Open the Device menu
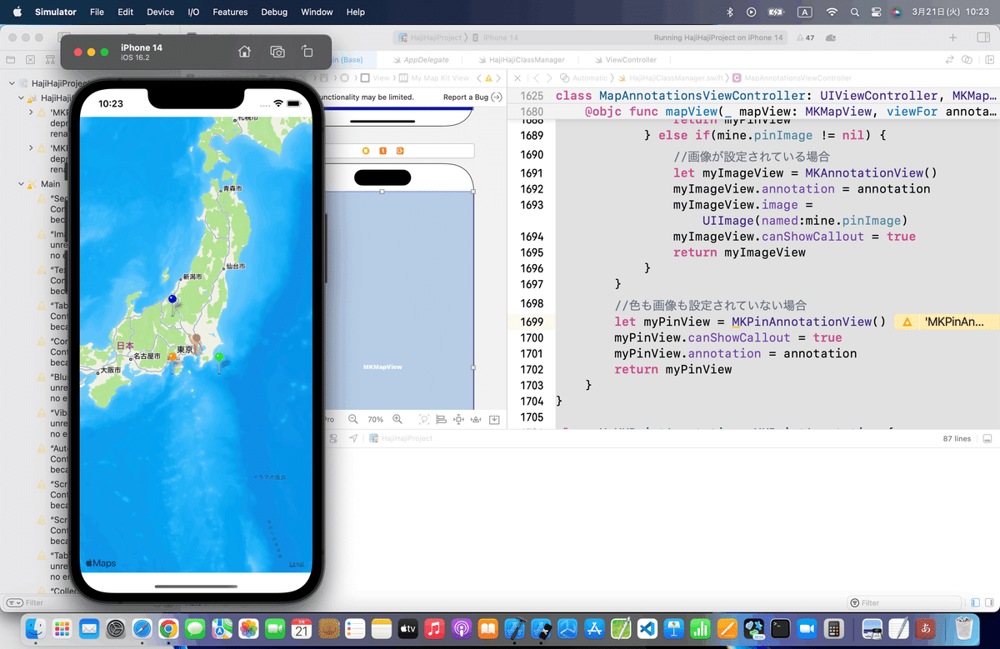Viewport: 1000px width, 649px height. [x=160, y=12]
